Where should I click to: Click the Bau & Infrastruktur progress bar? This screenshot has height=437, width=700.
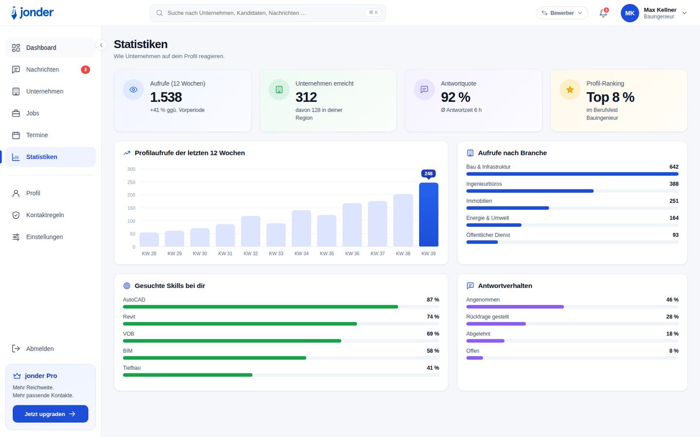pos(572,174)
